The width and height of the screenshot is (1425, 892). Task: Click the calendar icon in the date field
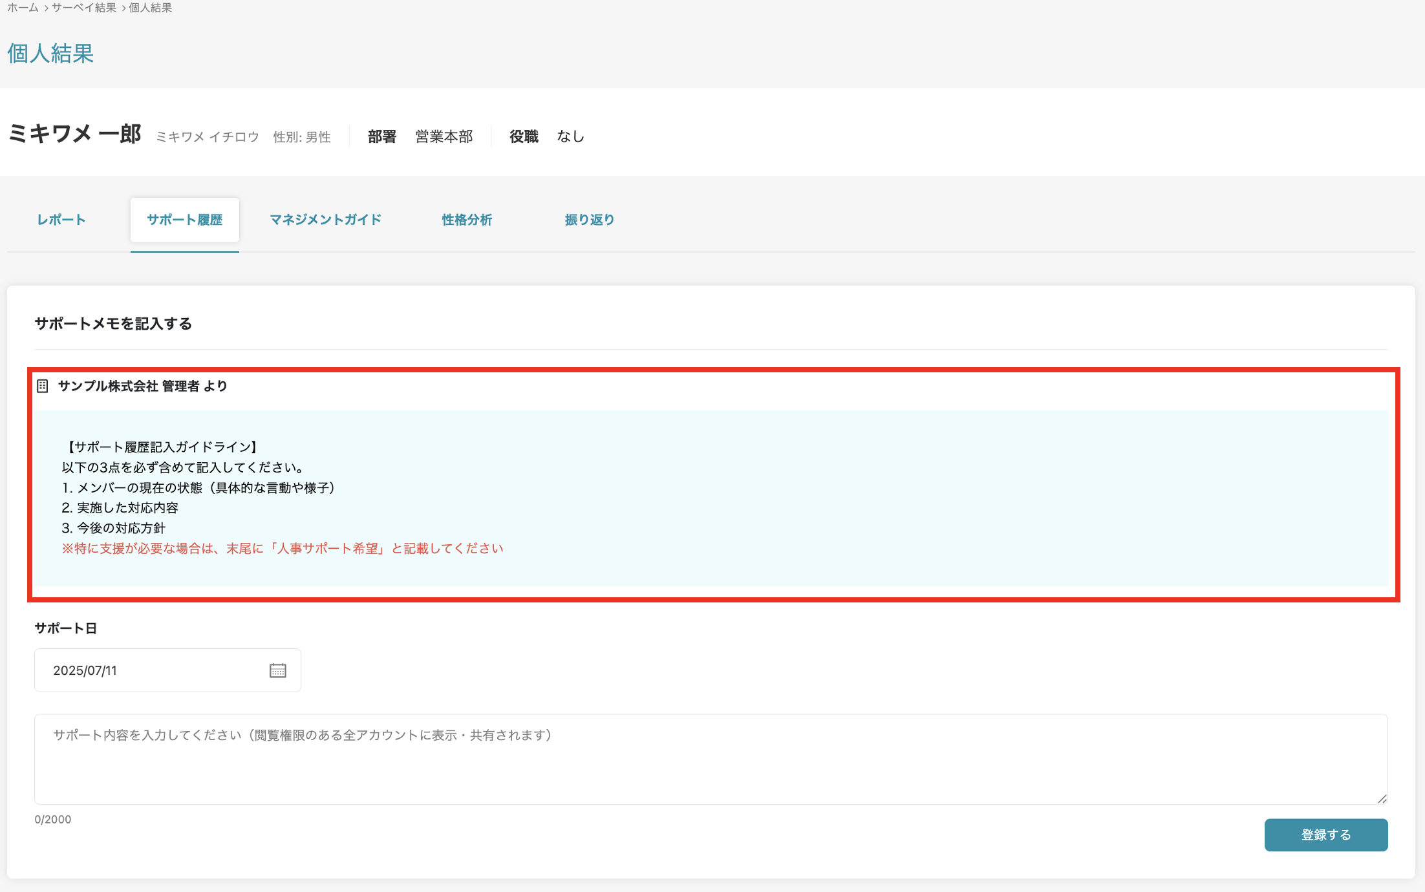[x=277, y=670]
